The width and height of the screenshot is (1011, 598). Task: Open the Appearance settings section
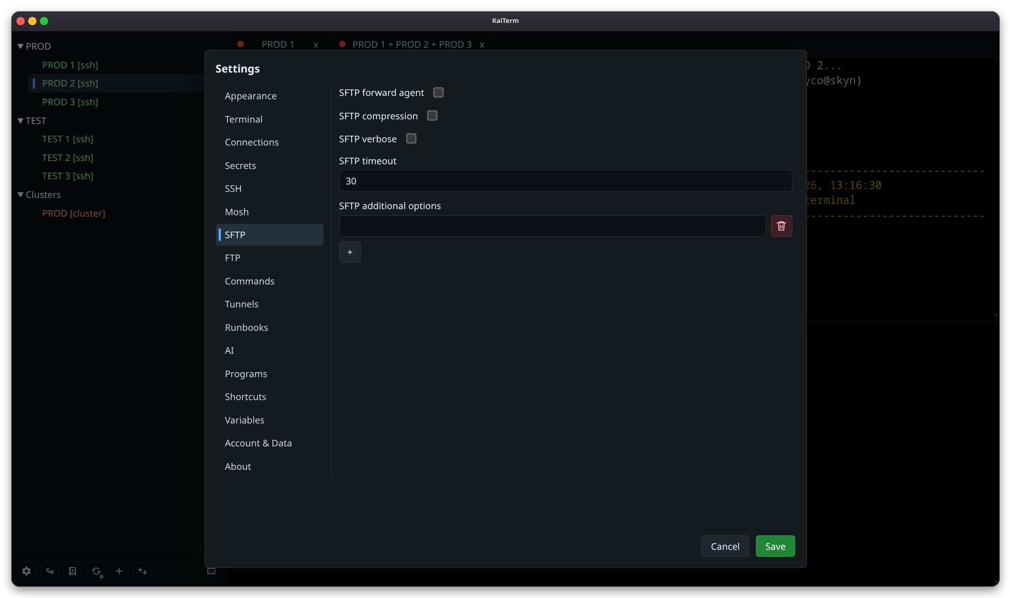coord(269,96)
